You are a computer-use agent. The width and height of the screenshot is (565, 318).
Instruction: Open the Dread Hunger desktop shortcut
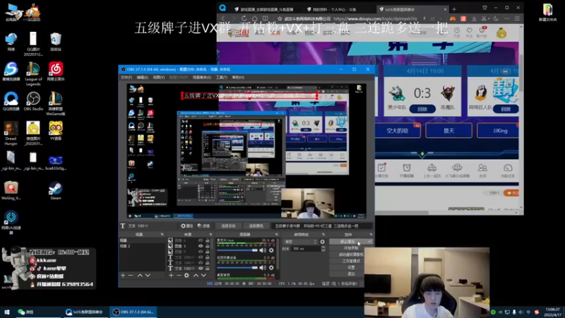pos(11,134)
